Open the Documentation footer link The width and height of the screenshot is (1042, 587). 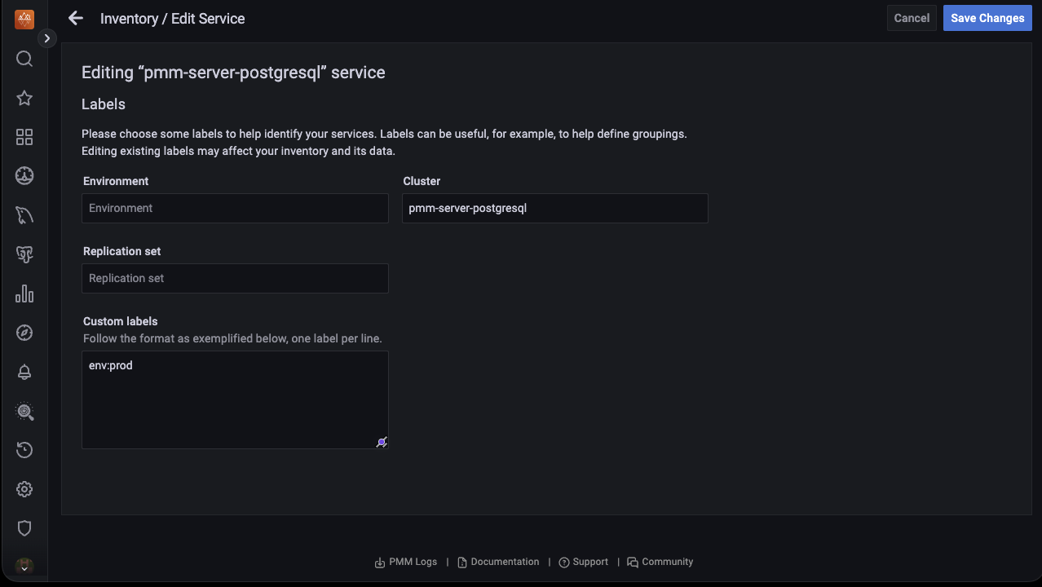[498, 562]
